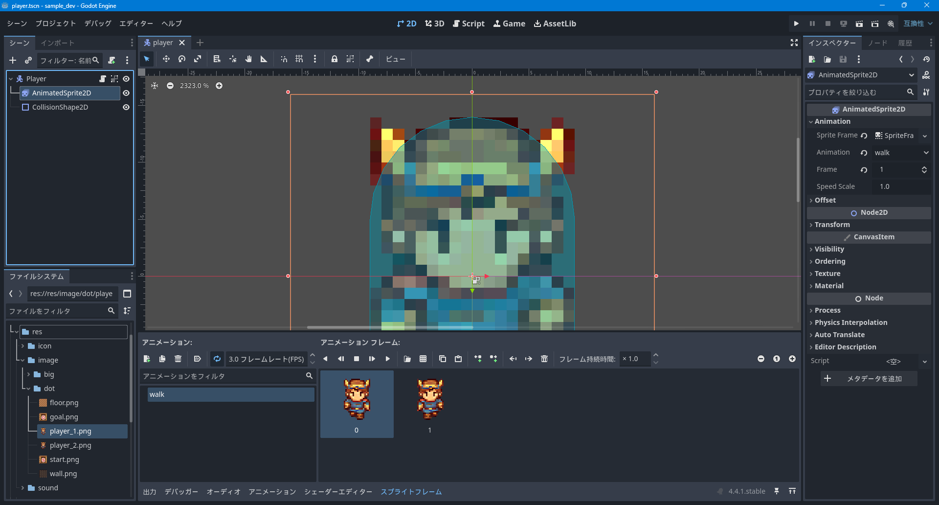Image resolution: width=939 pixels, height=505 pixels.
Task: Toggle visibility of CollisionShape2D node
Action: [126, 107]
